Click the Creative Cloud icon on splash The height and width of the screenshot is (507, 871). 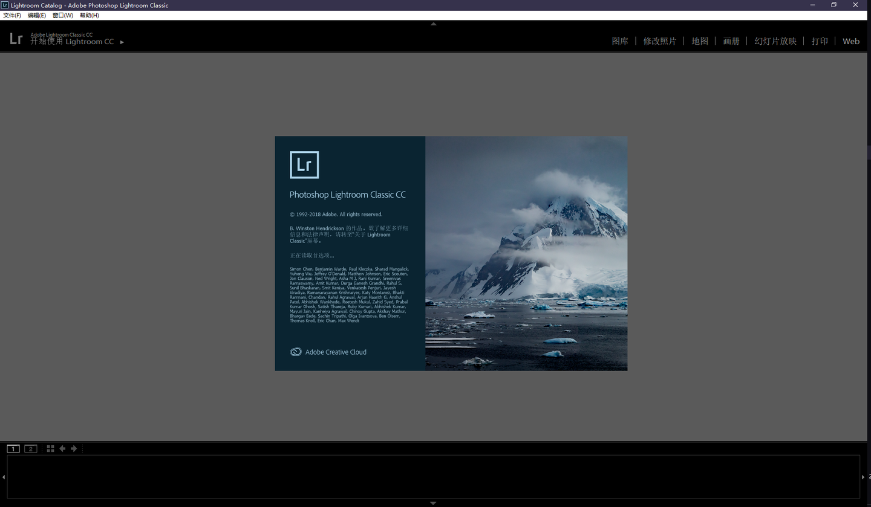click(x=296, y=352)
